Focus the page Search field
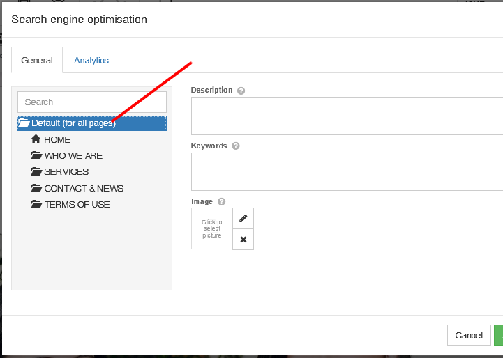Screen dimensions: 503x358 coord(92,102)
